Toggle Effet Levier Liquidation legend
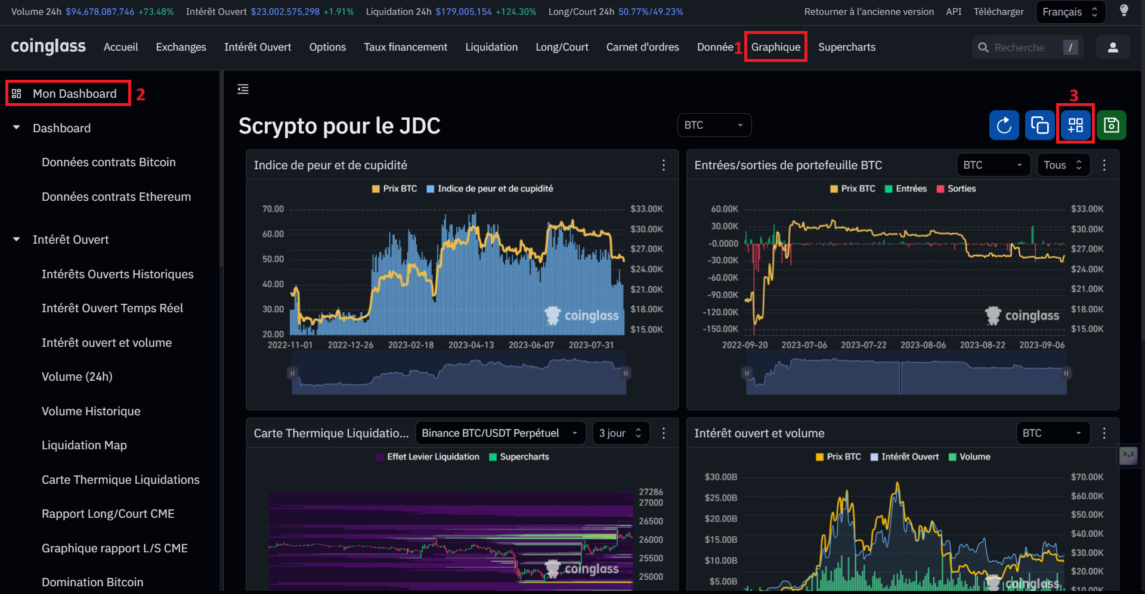Viewport: 1145px width, 594px height. pyautogui.click(x=428, y=456)
